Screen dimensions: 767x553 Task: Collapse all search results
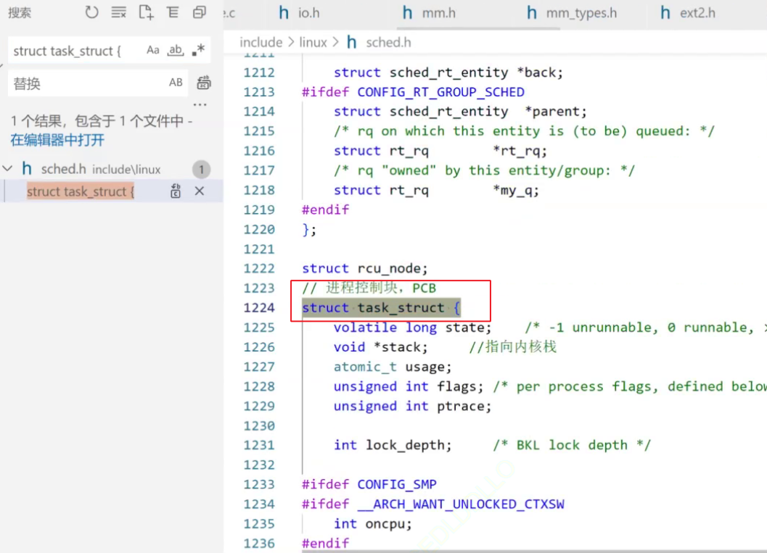point(199,12)
